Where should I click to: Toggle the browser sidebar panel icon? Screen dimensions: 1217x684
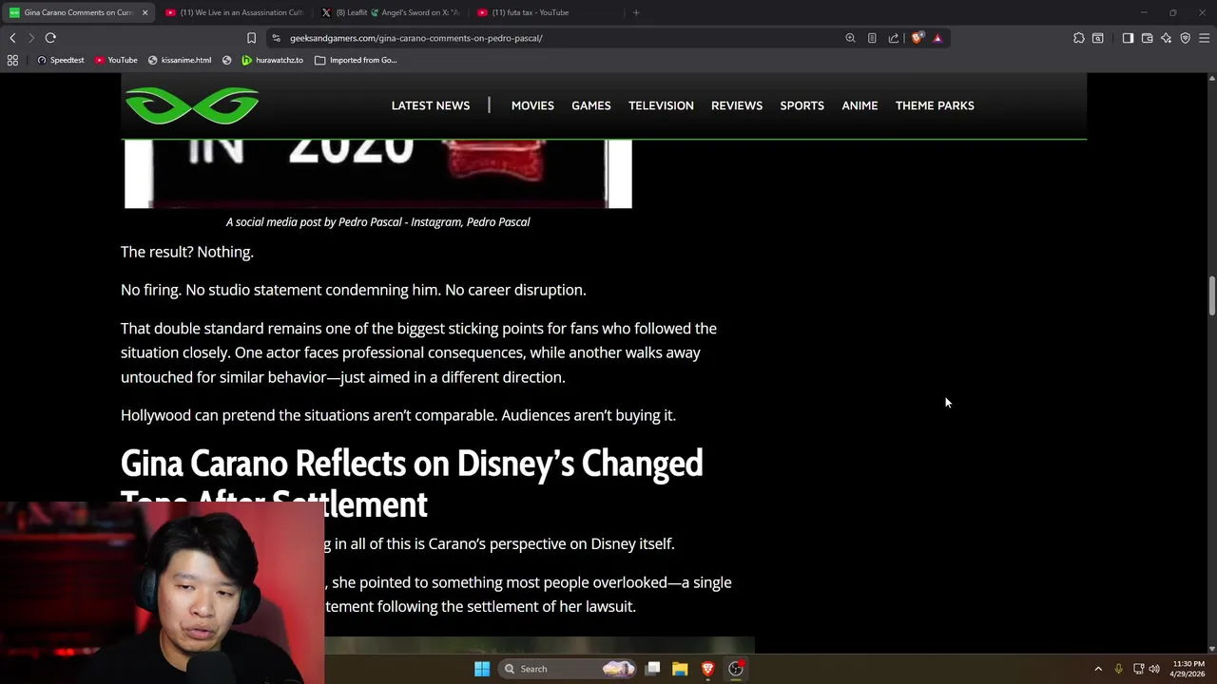[x=1128, y=38]
